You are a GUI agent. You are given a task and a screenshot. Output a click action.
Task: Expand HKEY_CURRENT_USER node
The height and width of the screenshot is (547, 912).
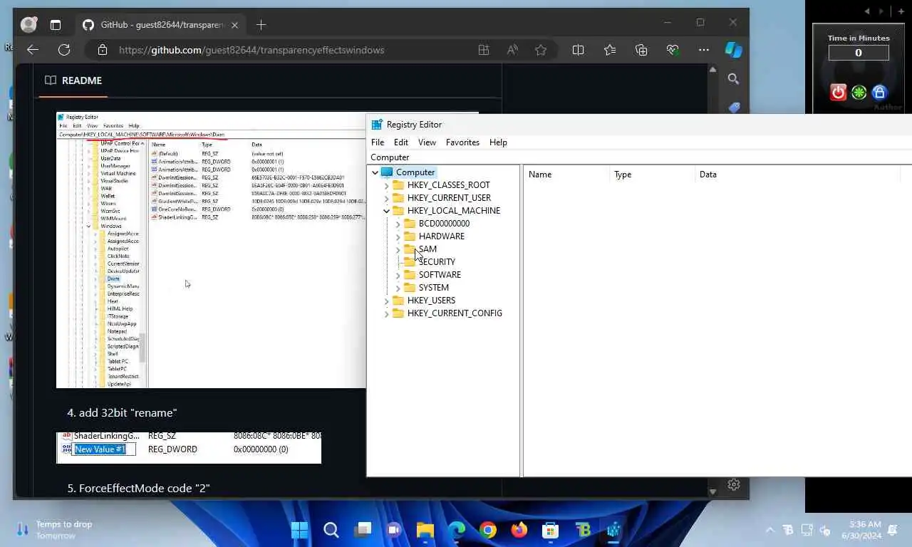[386, 198]
